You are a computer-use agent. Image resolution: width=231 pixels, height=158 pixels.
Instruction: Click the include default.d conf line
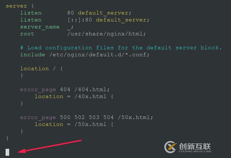click(x=85, y=55)
